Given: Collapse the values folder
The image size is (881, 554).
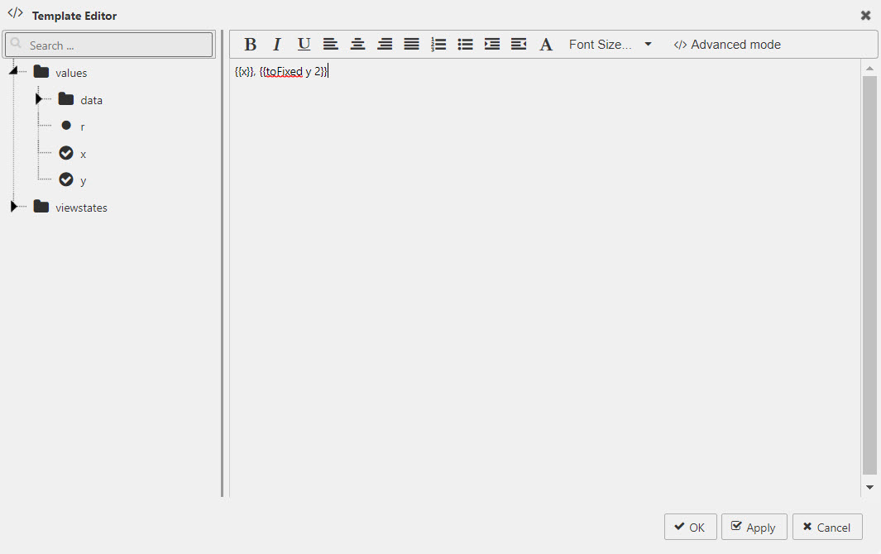Looking at the screenshot, I should 12,72.
